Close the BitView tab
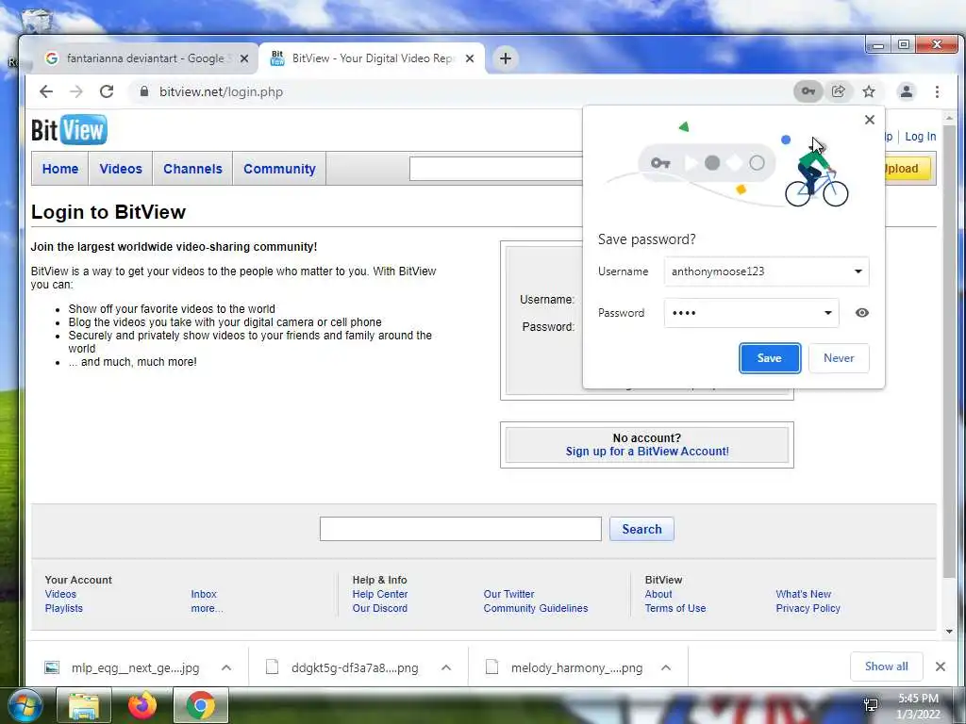The width and height of the screenshot is (966, 724). pos(470,58)
